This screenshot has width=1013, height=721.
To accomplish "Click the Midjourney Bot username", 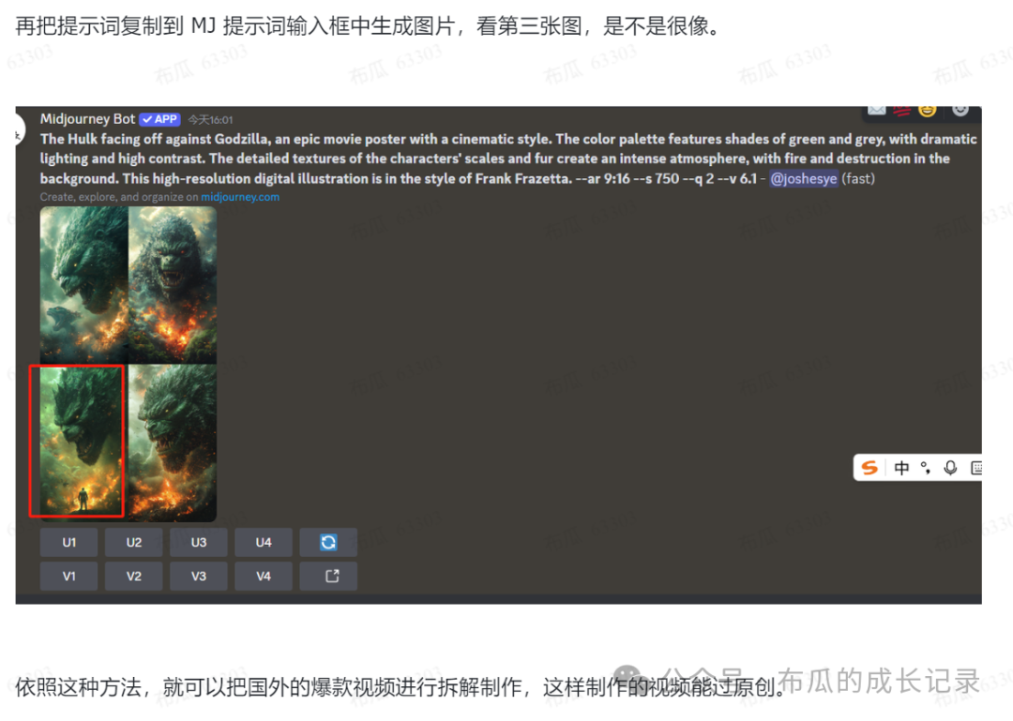I will click(87, 119).
